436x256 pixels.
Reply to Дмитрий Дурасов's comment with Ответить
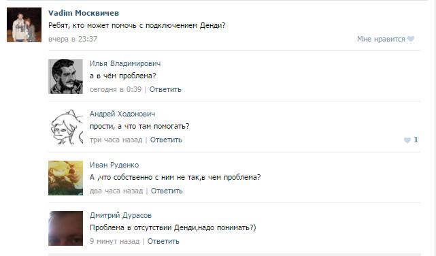163,241
